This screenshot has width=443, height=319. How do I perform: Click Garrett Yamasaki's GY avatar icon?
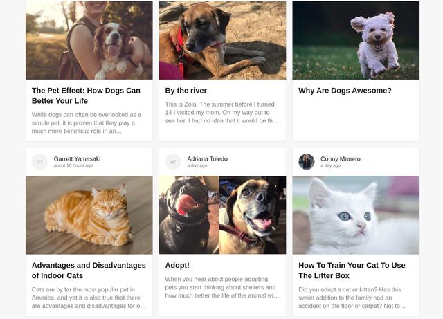[x=39, y=162]
